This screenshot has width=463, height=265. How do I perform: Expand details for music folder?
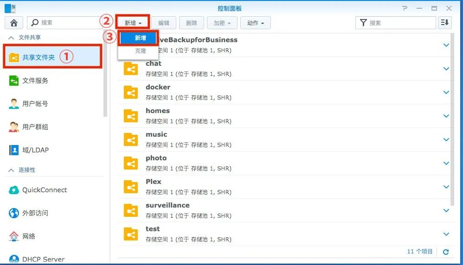446,139
